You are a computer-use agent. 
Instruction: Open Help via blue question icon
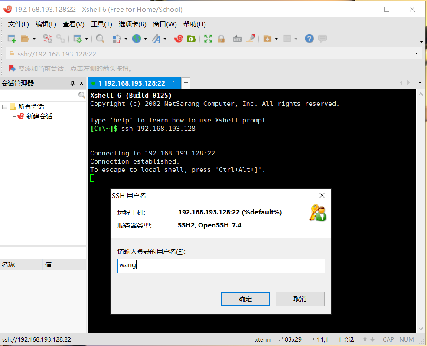[x=310, y=39]
